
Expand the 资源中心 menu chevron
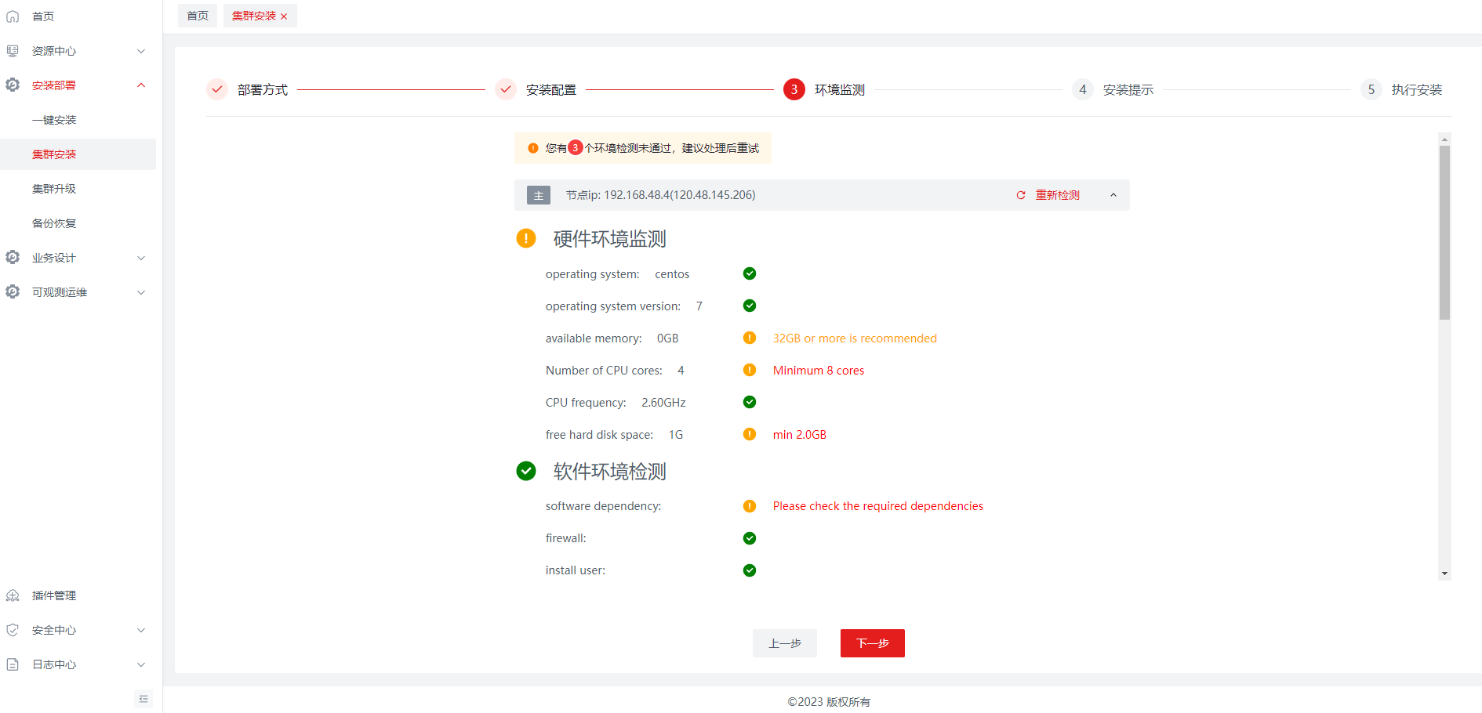pyautogui.click(x=141, y=51)
